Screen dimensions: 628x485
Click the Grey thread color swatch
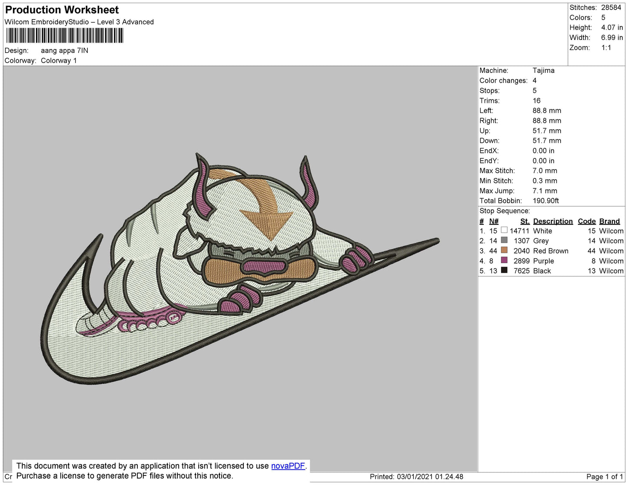click(504, 241)
